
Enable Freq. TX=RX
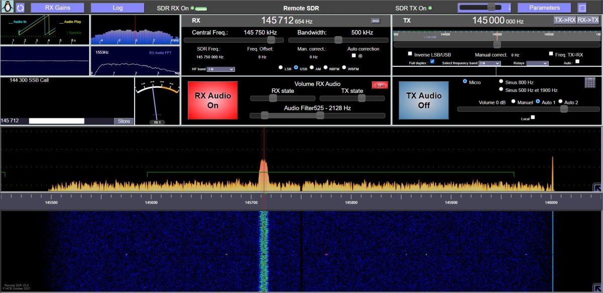(550, 53)
